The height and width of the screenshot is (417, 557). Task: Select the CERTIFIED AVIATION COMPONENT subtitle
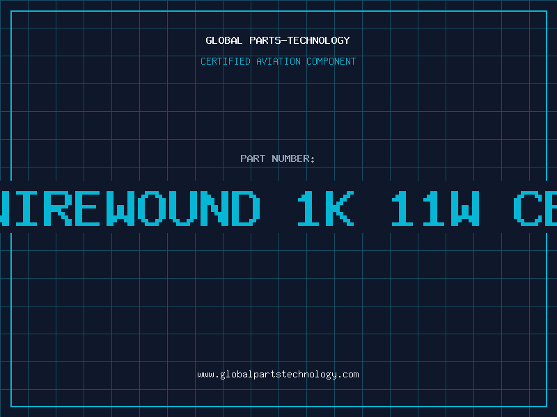click(278, 61)
